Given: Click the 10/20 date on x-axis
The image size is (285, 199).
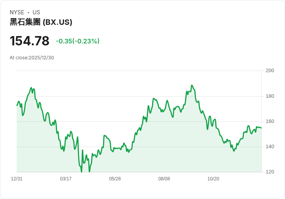Looking at the screenshot, I should pyautogui.click(x=213, y=179).
